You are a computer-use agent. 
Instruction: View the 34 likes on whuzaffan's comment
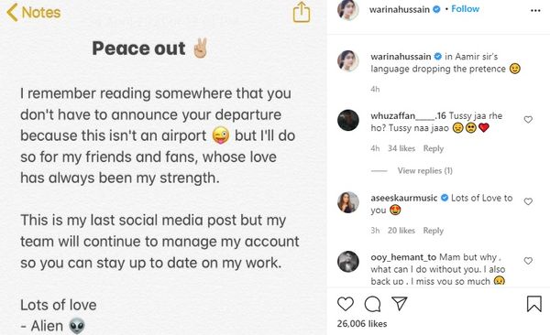pyautogui.click(x=401, y=148)
